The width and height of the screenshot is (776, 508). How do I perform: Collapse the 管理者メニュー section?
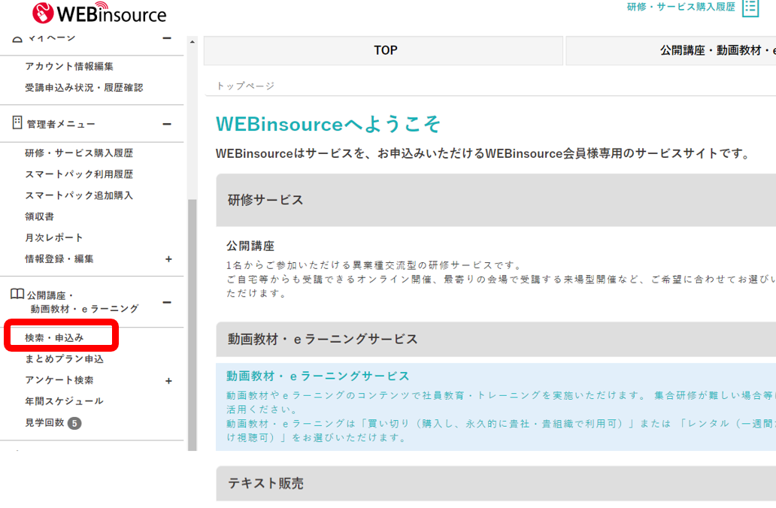(167, 124)
